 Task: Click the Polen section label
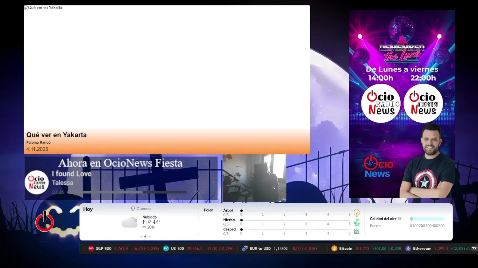[209, 210]
